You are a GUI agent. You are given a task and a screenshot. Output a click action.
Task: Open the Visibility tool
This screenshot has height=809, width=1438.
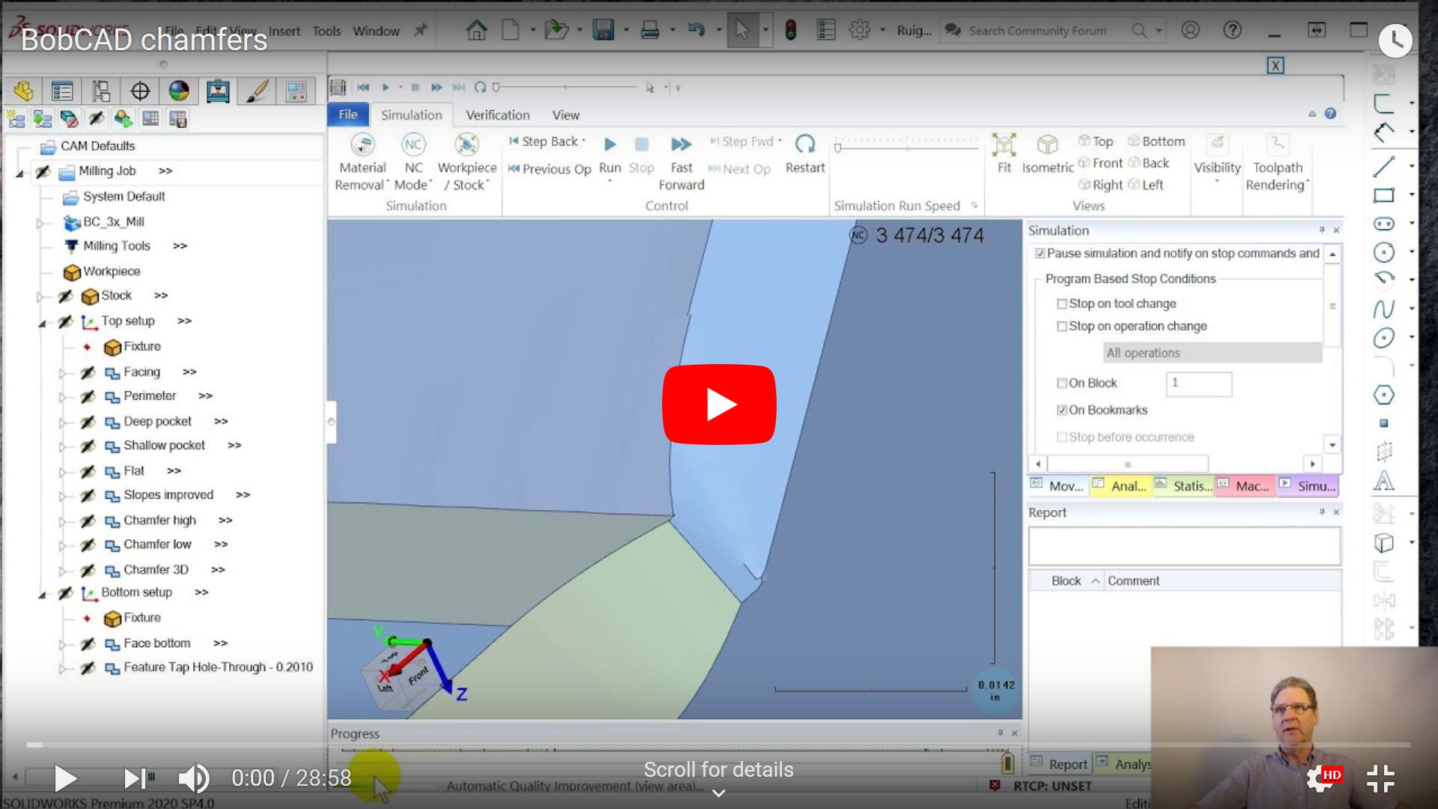click(x=1217, y=144)
